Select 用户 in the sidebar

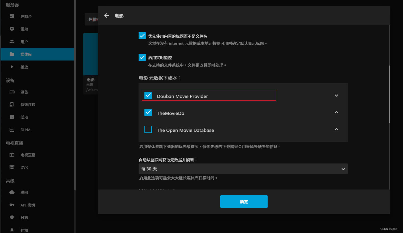tap(37, 42)
